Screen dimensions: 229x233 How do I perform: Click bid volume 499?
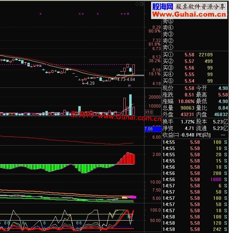coord(209,61)
